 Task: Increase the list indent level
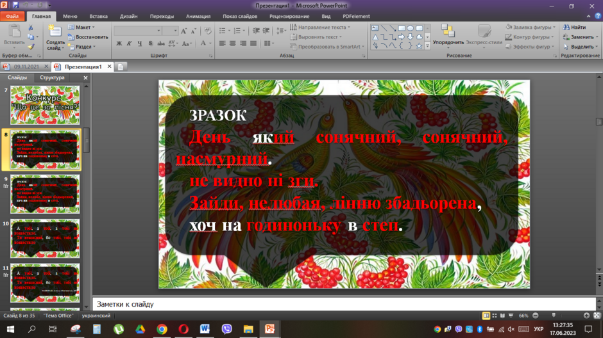(266, 31)
